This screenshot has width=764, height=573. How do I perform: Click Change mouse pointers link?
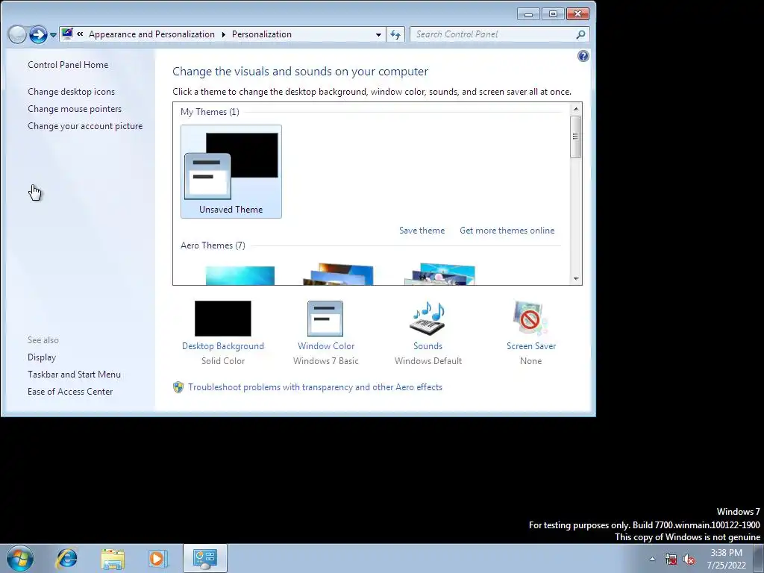coord(75,109)
